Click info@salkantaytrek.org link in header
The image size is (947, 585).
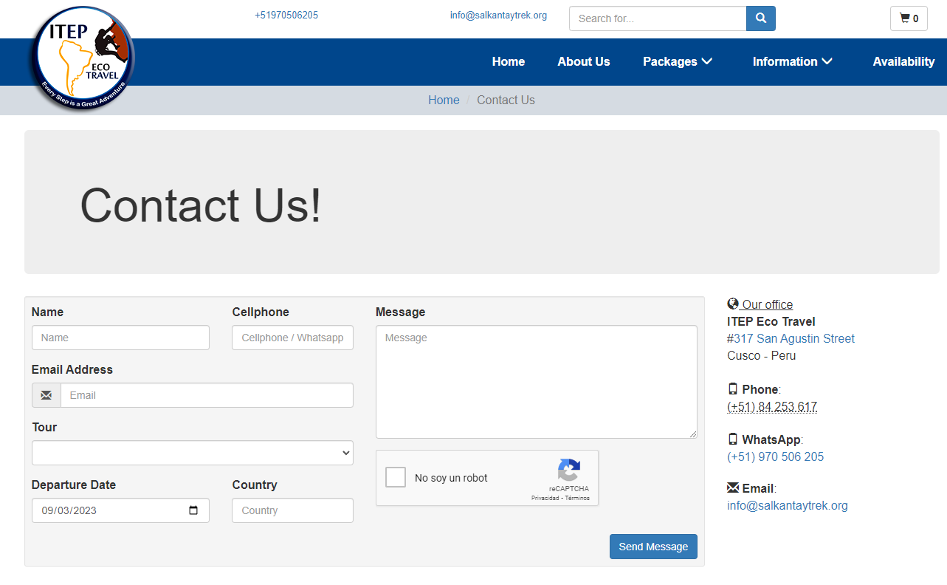coord(498,15)
